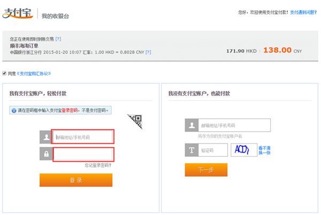Click the Alipay 支付宝 logo
The image size is (321, 215).
point(19,13)
